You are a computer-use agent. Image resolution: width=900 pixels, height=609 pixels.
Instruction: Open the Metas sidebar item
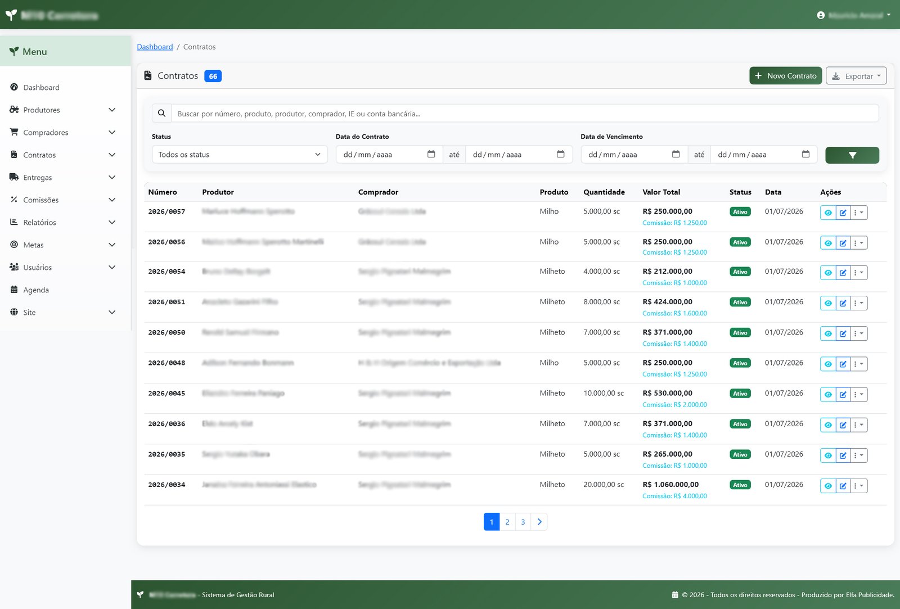click(63, 245)
